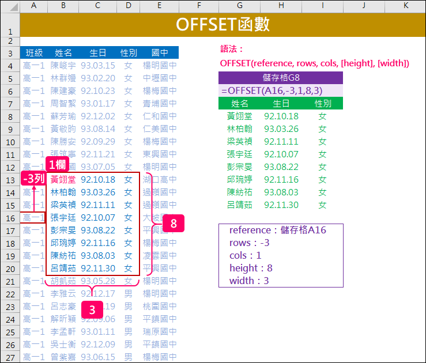This screenshot has height=363, width=426.
Task: Select row 8 header
Action: click(x=10, y=116)
